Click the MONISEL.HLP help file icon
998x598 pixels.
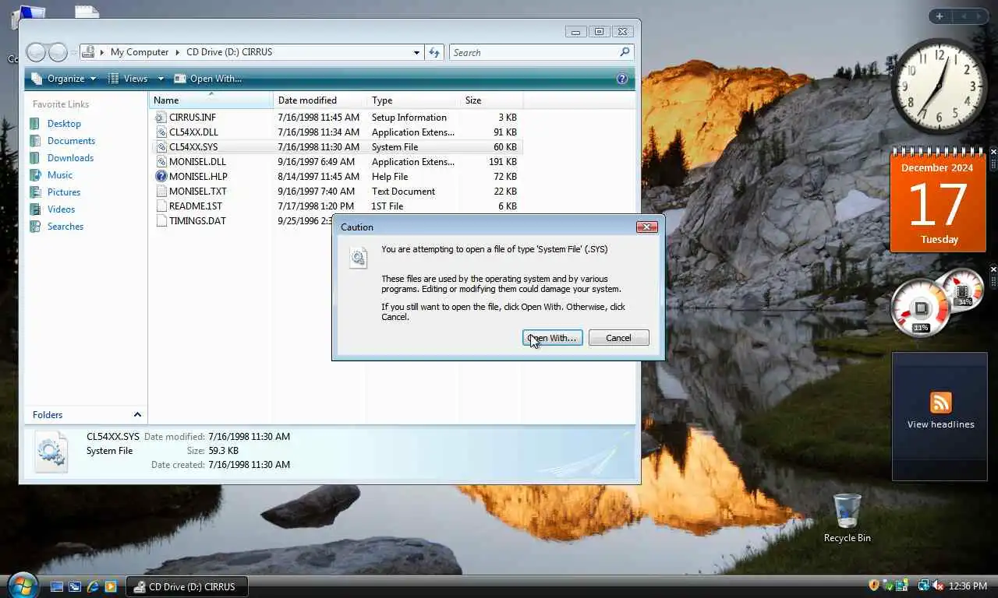click(161, 177)
